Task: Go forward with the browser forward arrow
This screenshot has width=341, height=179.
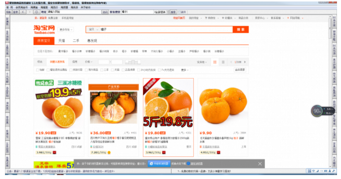Action: (30, 12)
